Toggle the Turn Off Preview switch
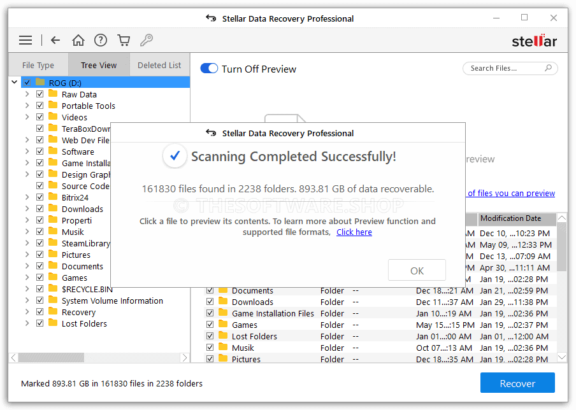The width and height of the screenshot is (576, 410). pyautogui.click(x=209, y=68)
